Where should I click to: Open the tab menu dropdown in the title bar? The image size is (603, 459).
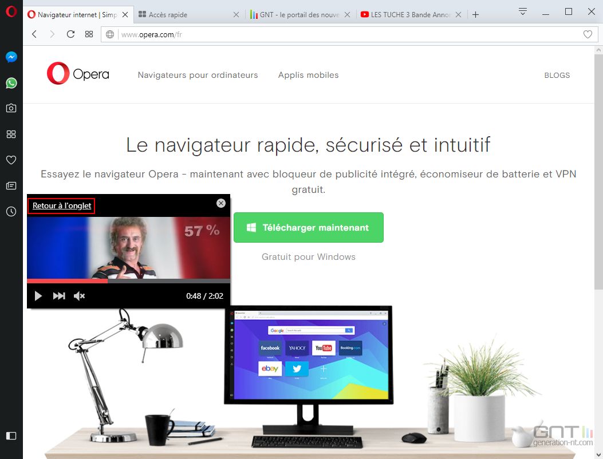tap(523, 11)
